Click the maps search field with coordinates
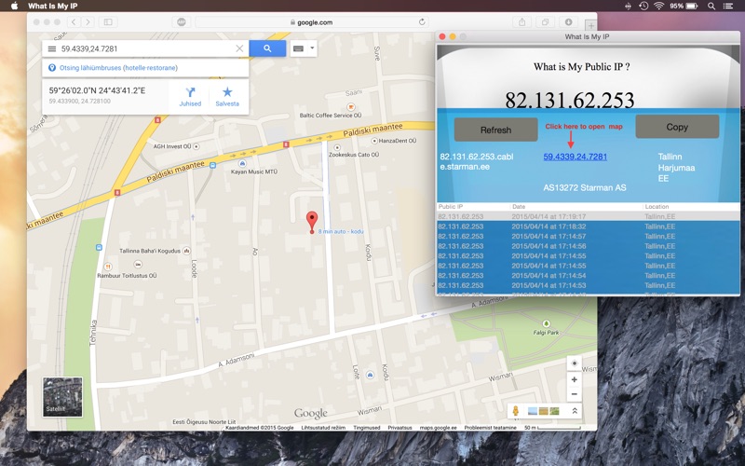745x466 pixels. pos(145,48)
